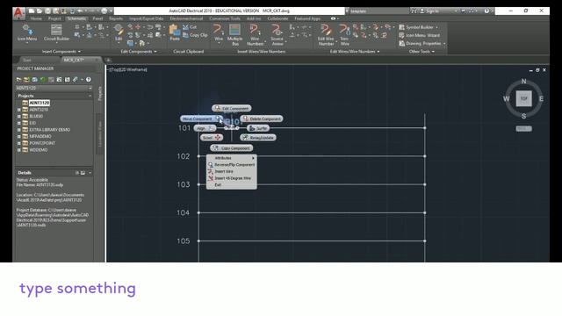Click the Top 2D Wireframe viewport label
This screenshot has width=562, height=316.
[x=128, y=69]
